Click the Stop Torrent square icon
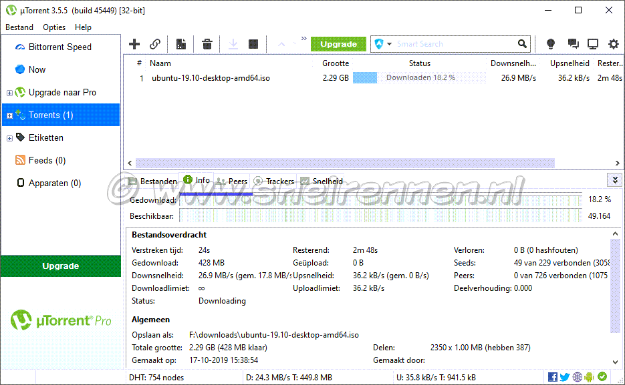The width and height of the screenshot is (625, 385). pyautogui.click(x=253, y=44)
